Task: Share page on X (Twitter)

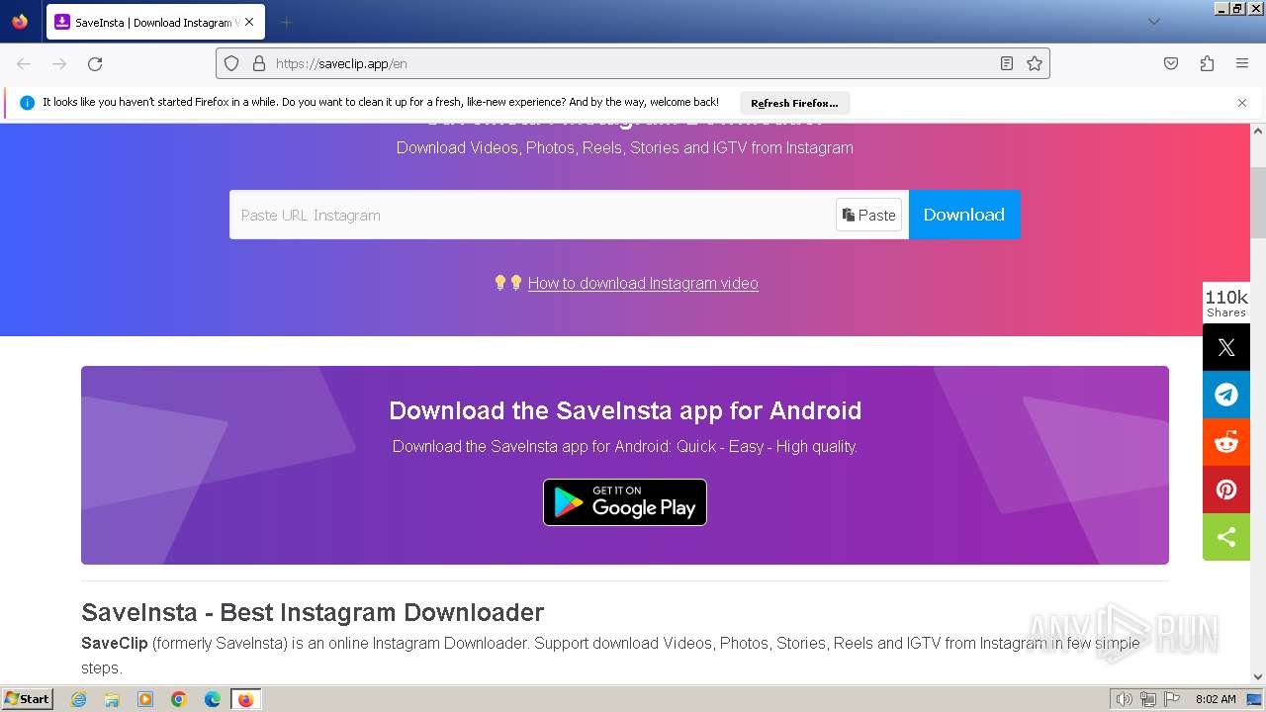Action: tap(1226, 347)
